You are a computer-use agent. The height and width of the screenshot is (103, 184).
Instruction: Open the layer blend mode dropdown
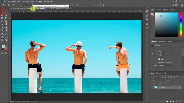click(x=158, y=80)
